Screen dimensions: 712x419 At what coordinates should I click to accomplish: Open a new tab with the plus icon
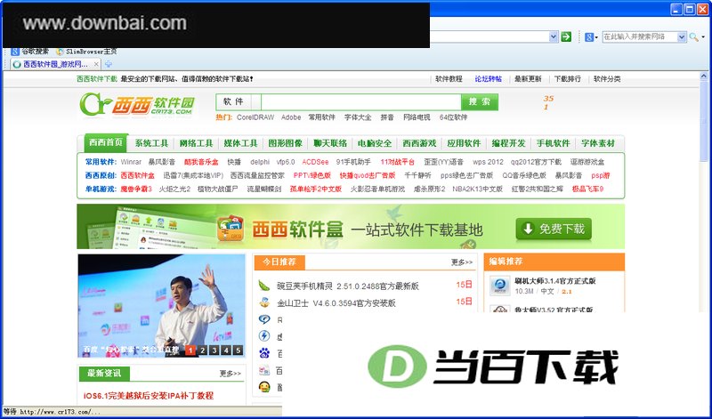[x=108, y=64]
